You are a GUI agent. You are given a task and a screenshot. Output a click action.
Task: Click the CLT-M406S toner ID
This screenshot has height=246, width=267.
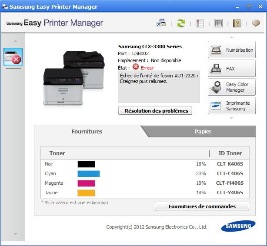coord(230,183)
